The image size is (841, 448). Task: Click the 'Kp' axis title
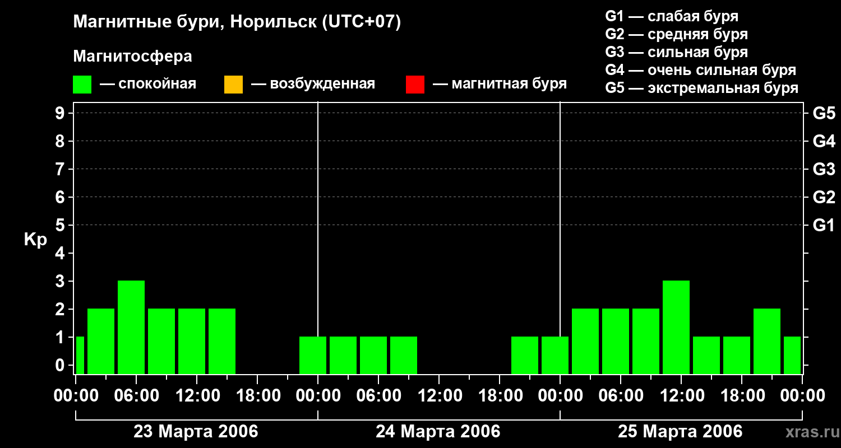click(x=35, y=240)
